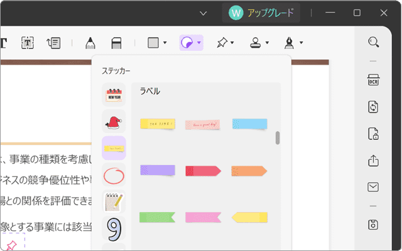Open the stamp tool dropdown arrow
Viewport: 402px width, 251px height.
pyautogui.click(x=267, y=43)
